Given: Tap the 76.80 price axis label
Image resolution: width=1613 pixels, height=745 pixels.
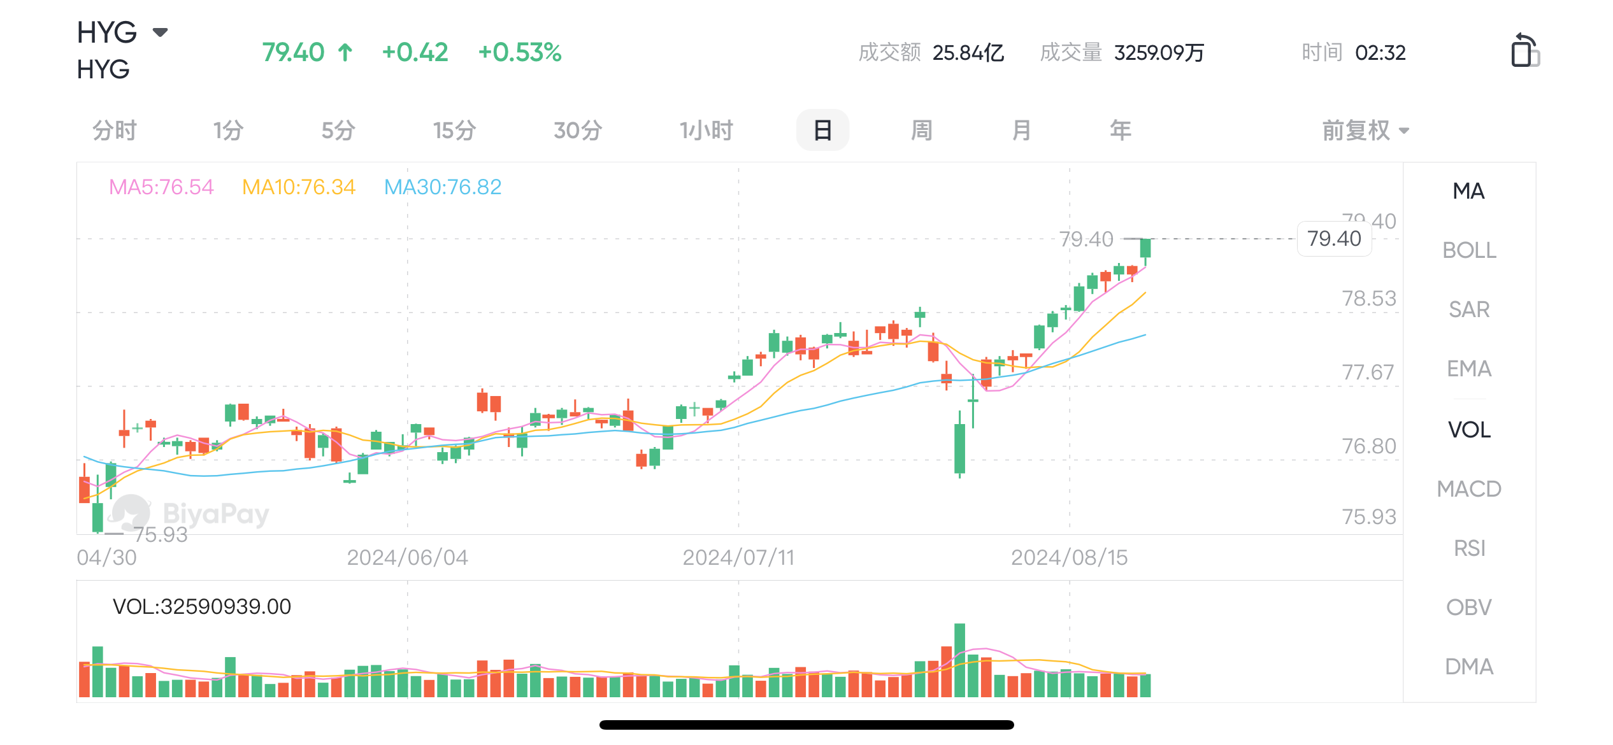Looking at the screenshot, I should tap(1368, 446).
